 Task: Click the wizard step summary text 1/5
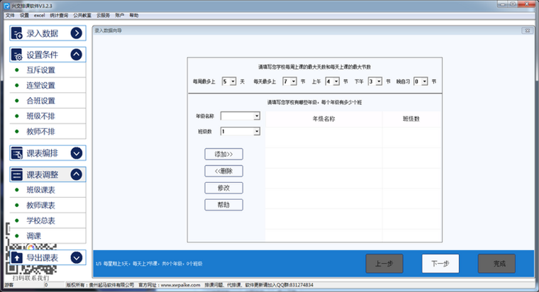click(x=149, y=264)
